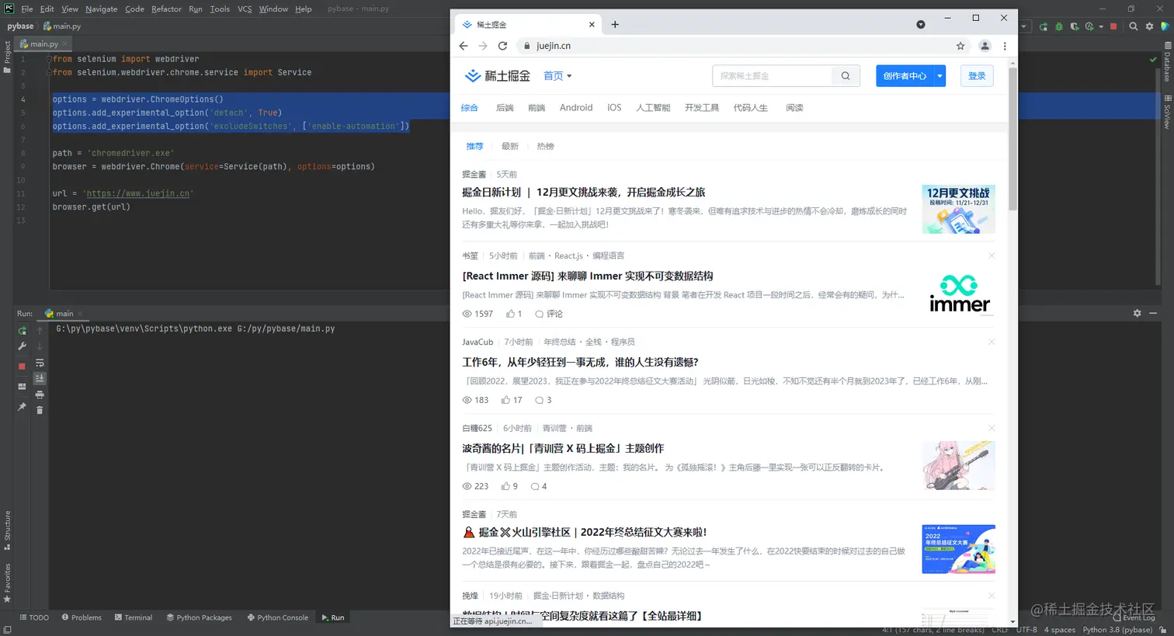Open the Refactor menu
1174x636 pixels.
pyautogui.click(x=166, y=9)
